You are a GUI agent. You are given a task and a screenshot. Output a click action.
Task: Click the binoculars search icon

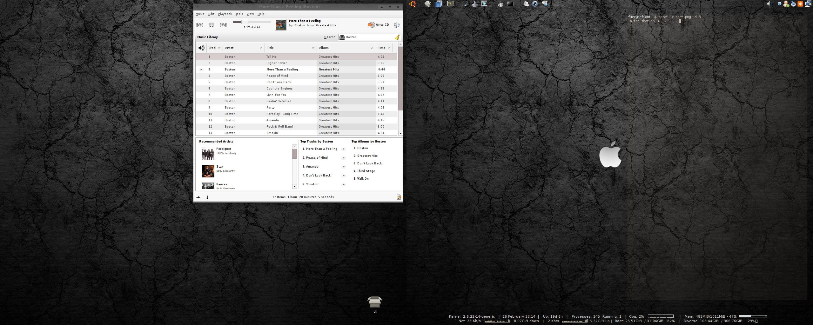click(x=342, y=37)
